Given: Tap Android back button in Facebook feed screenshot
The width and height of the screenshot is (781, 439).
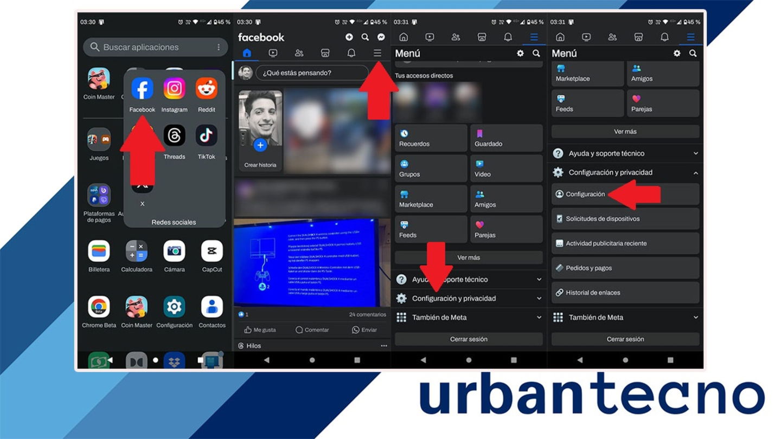Looking at the screenshot, I should pyautogui.click(x=266, y=360).
